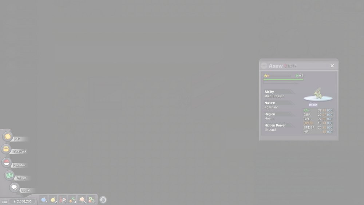The width and height of the screenshot is (364, 205).
Task: Click the hotbar rotate arrow button
Action: pos(103,200)
